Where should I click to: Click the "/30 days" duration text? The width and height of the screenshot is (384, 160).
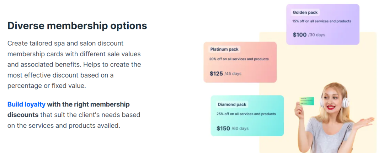click(317, 35)
